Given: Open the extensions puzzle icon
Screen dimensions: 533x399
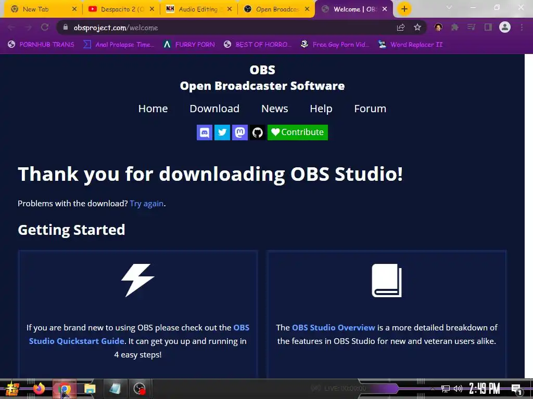Looking at the screenshot, I should point(454,28).
